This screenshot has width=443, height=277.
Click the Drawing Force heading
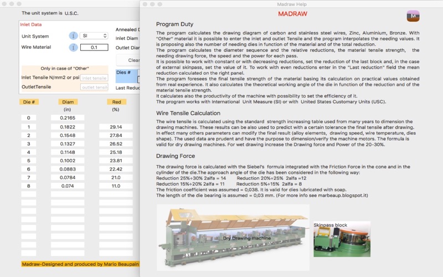[x=176, y=156]
